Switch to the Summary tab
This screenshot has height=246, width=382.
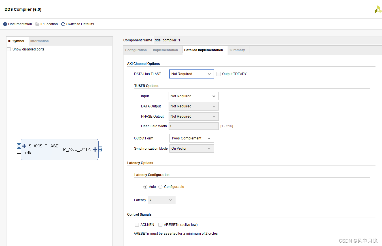click(237, 50)
